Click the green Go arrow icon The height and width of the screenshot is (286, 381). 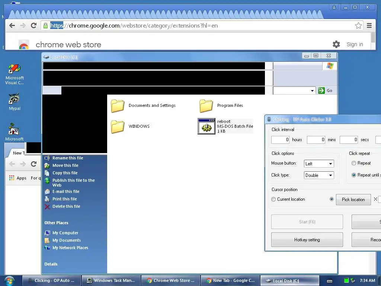pyautogui.click(x=321, y=90)
